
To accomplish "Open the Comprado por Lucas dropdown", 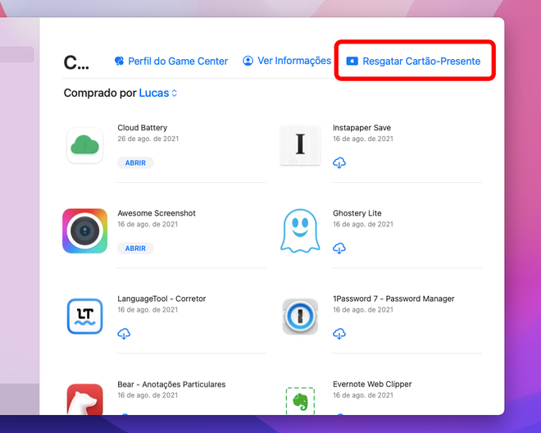I will [158, 93].
